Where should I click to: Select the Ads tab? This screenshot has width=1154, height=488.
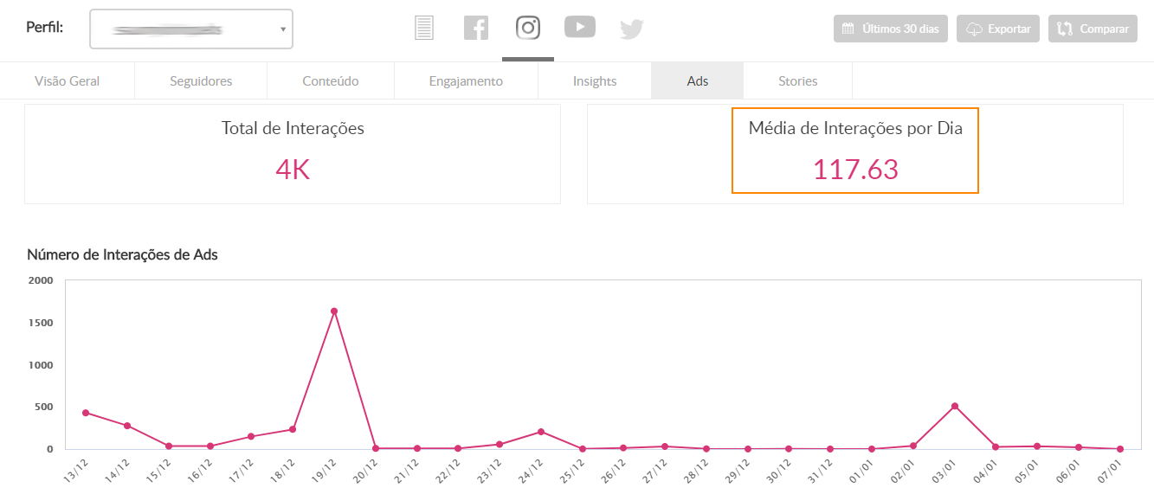(698, 81)
